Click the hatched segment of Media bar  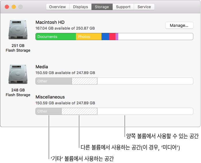pyautogui.click(x=84, y=81)
